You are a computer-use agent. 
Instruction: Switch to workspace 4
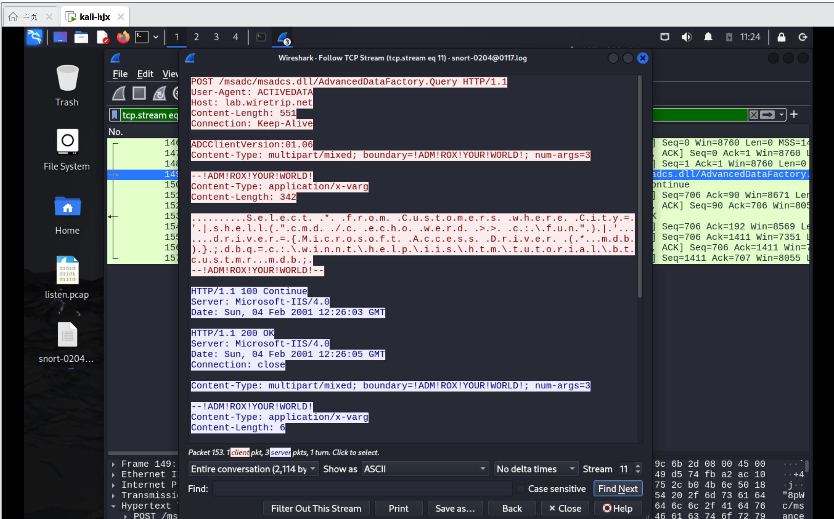click(x=235, y=37)
